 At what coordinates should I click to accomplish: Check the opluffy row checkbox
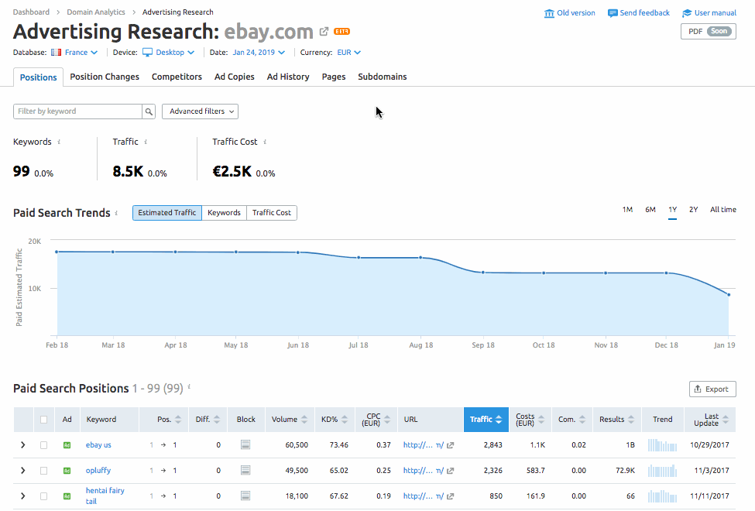click(x=44, y=471)
